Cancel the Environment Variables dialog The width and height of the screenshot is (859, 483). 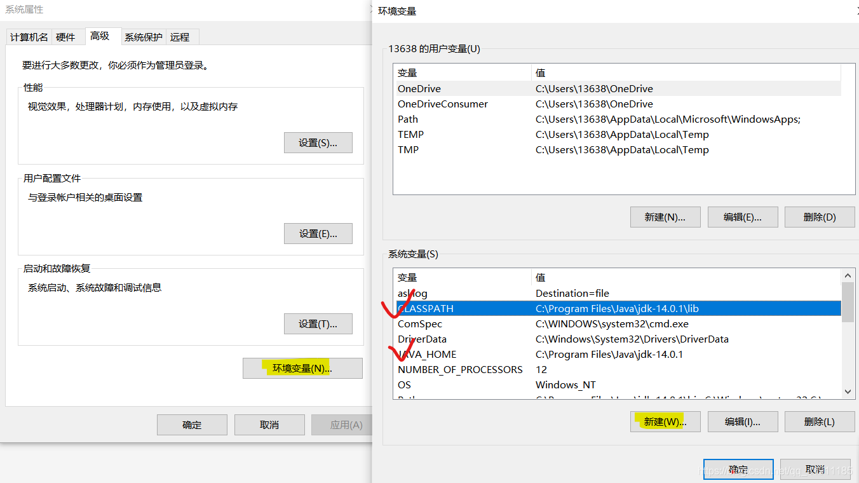815,470
